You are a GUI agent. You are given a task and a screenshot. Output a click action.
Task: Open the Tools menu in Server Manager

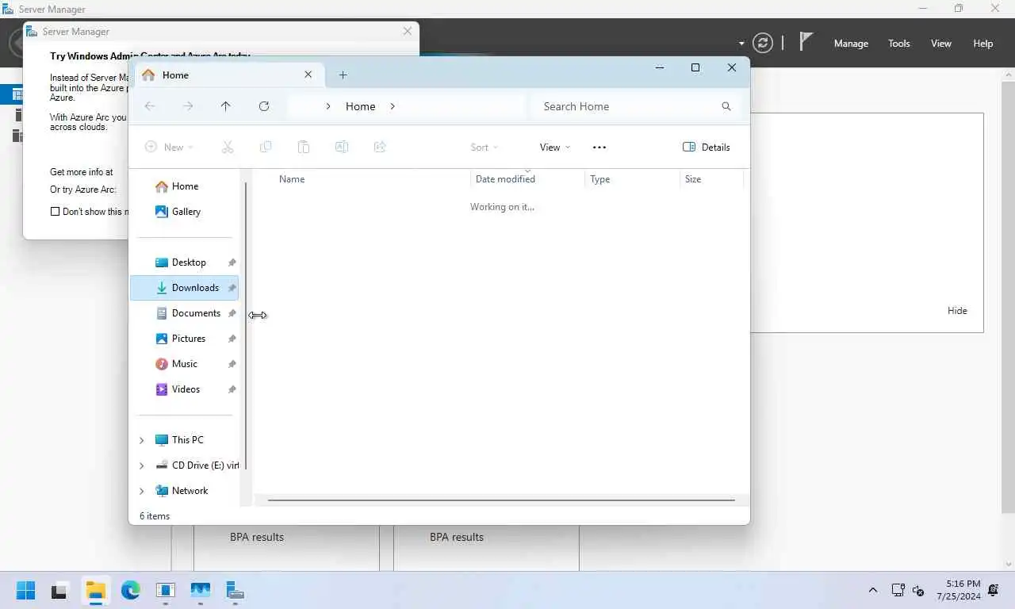(x=899, y=44)
